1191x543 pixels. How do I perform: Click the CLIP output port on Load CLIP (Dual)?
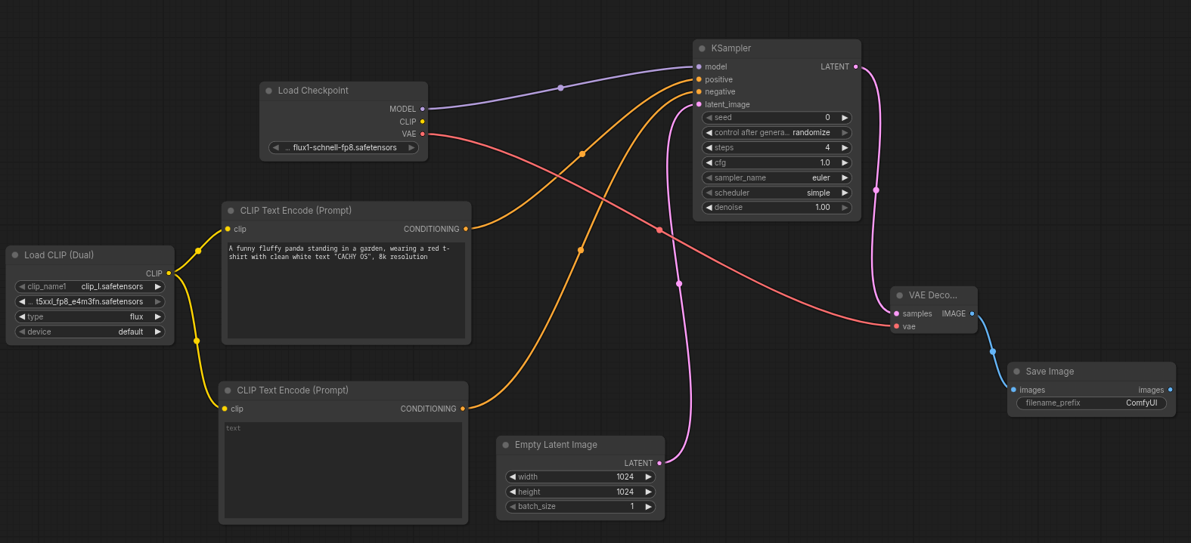[x=169, y=273]
